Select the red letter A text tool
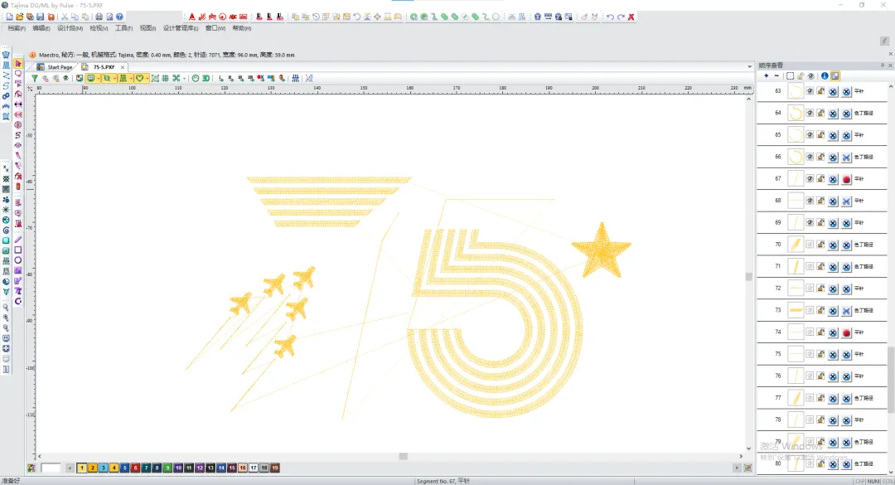The image size is (895, 485). tap(191, 17)
